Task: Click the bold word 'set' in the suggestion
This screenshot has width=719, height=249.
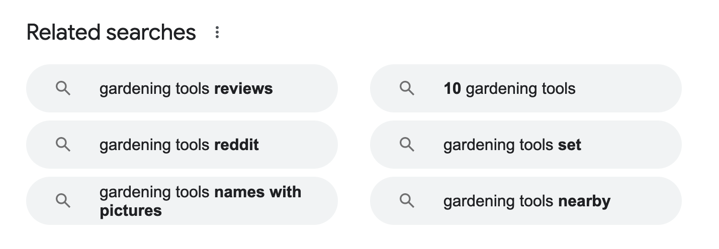Action: 570,145
